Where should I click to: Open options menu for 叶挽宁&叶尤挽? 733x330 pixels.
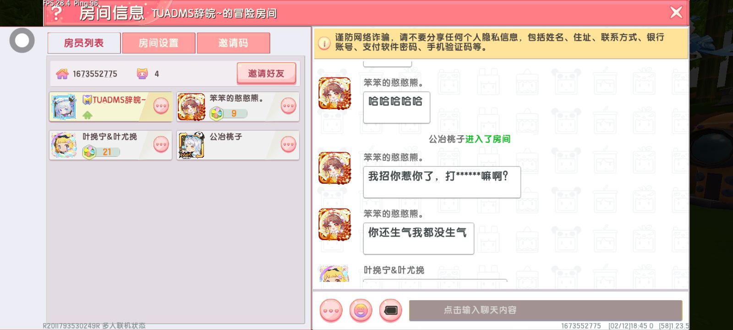click(161, 144)
